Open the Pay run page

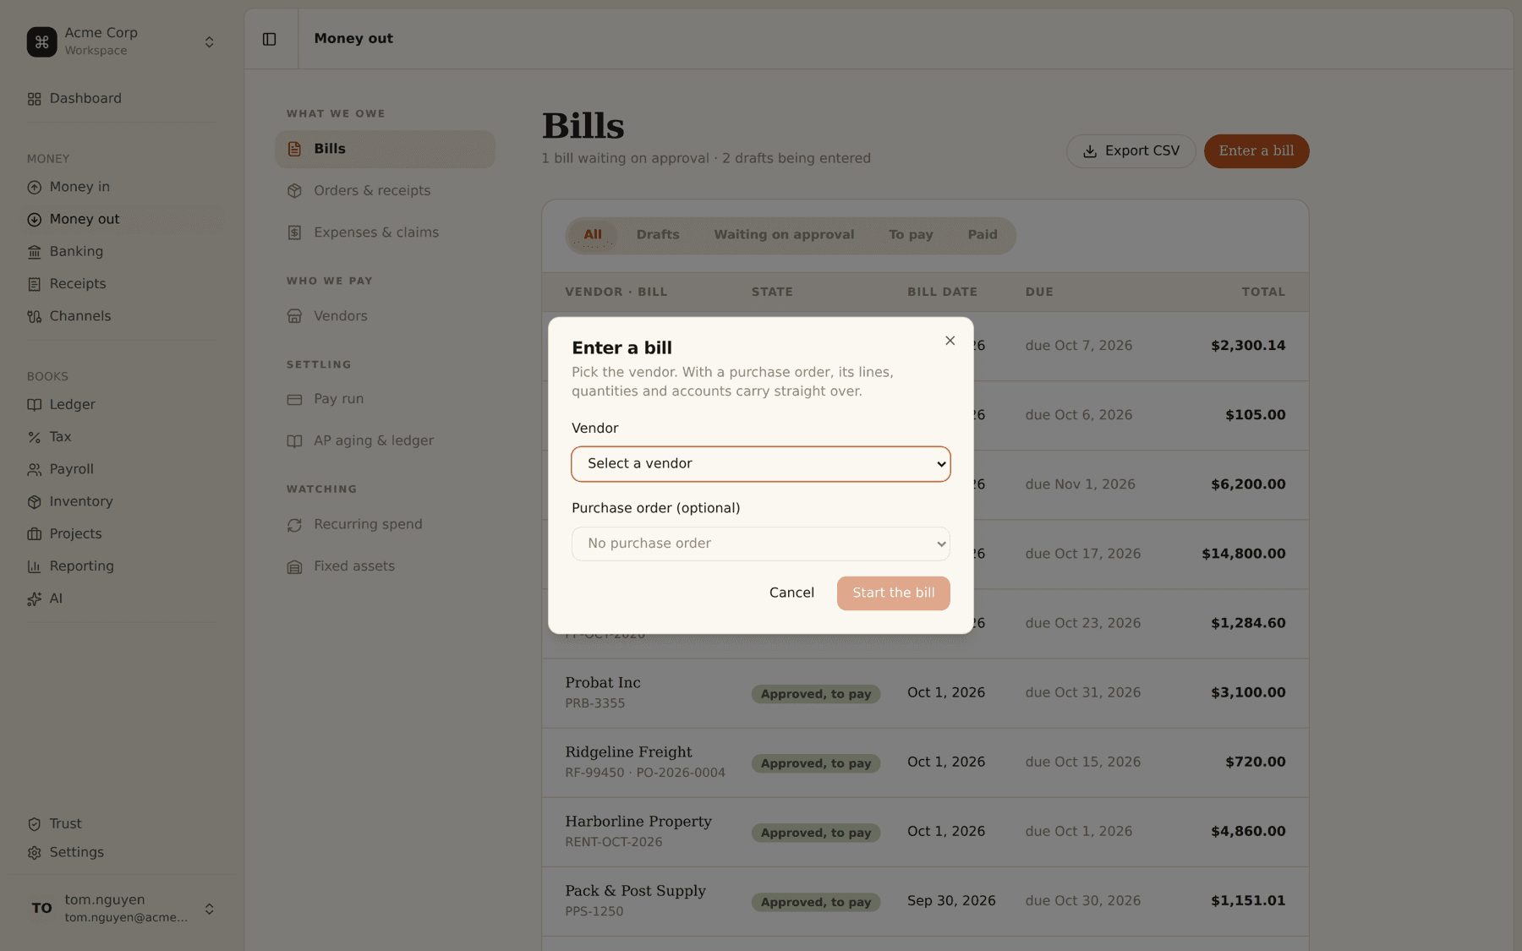tap(385, 399)
